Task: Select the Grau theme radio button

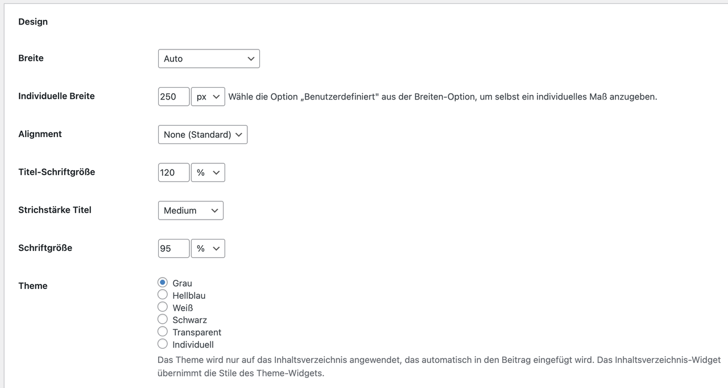Action: tap(163, 283)
